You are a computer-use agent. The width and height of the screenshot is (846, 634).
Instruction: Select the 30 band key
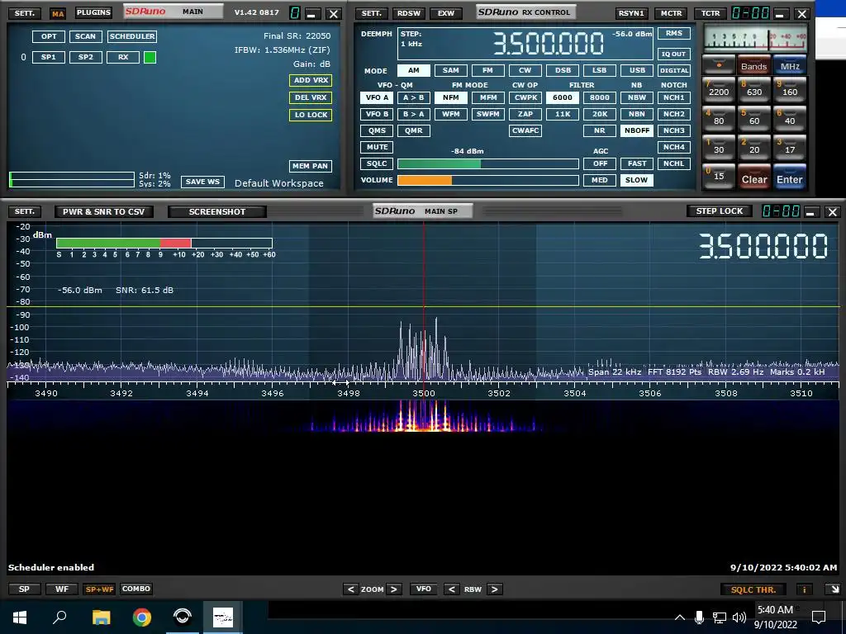pyautogui.click(x=719, y=149)
